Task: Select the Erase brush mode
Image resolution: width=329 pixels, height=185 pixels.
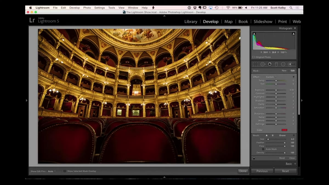Action: 282,135
